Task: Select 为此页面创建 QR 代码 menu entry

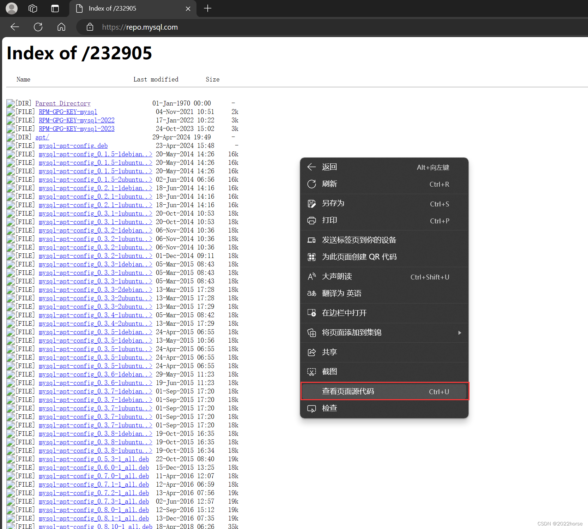Action: [x=384, y=257]
